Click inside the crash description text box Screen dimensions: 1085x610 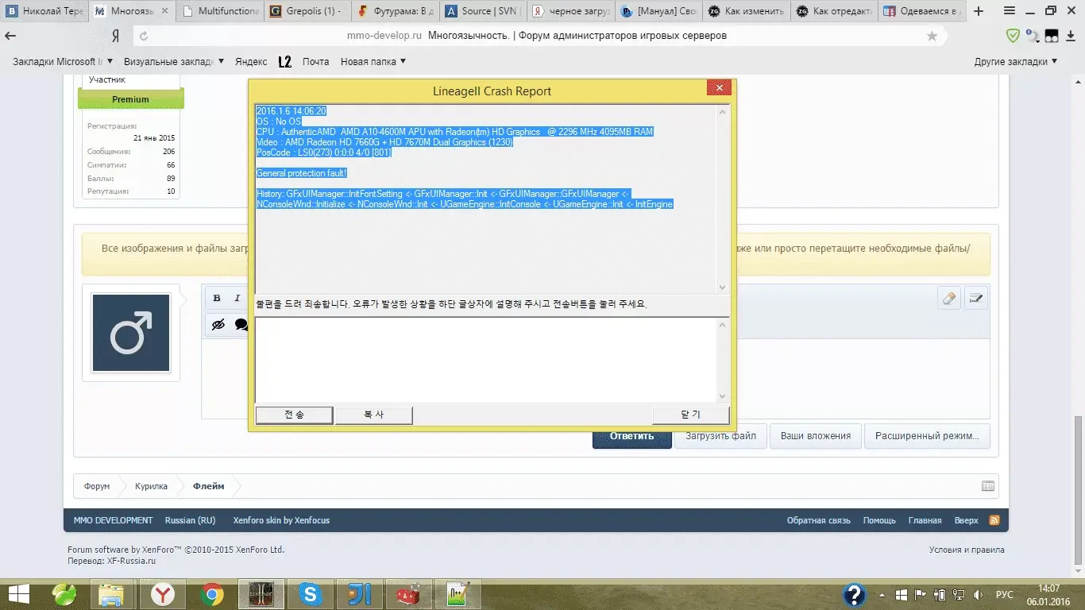click(x=485, y=360)
